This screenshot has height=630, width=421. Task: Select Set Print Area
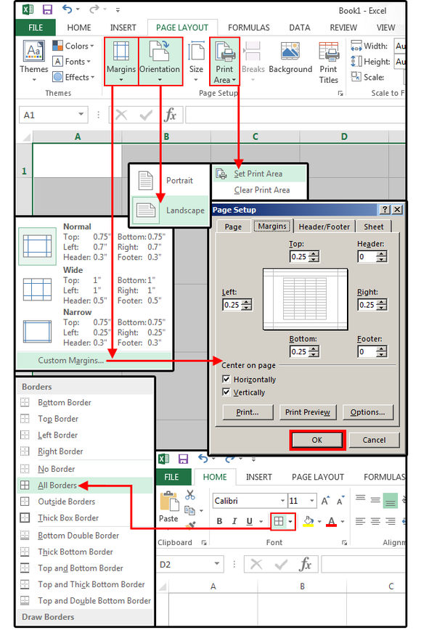259,173
